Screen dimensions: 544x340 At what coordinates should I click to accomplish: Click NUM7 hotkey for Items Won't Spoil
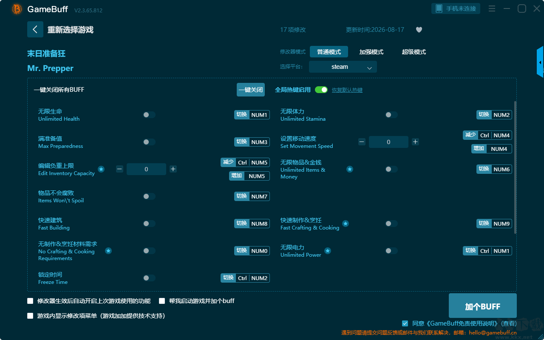pyautogui.click(x=252, y=196)
